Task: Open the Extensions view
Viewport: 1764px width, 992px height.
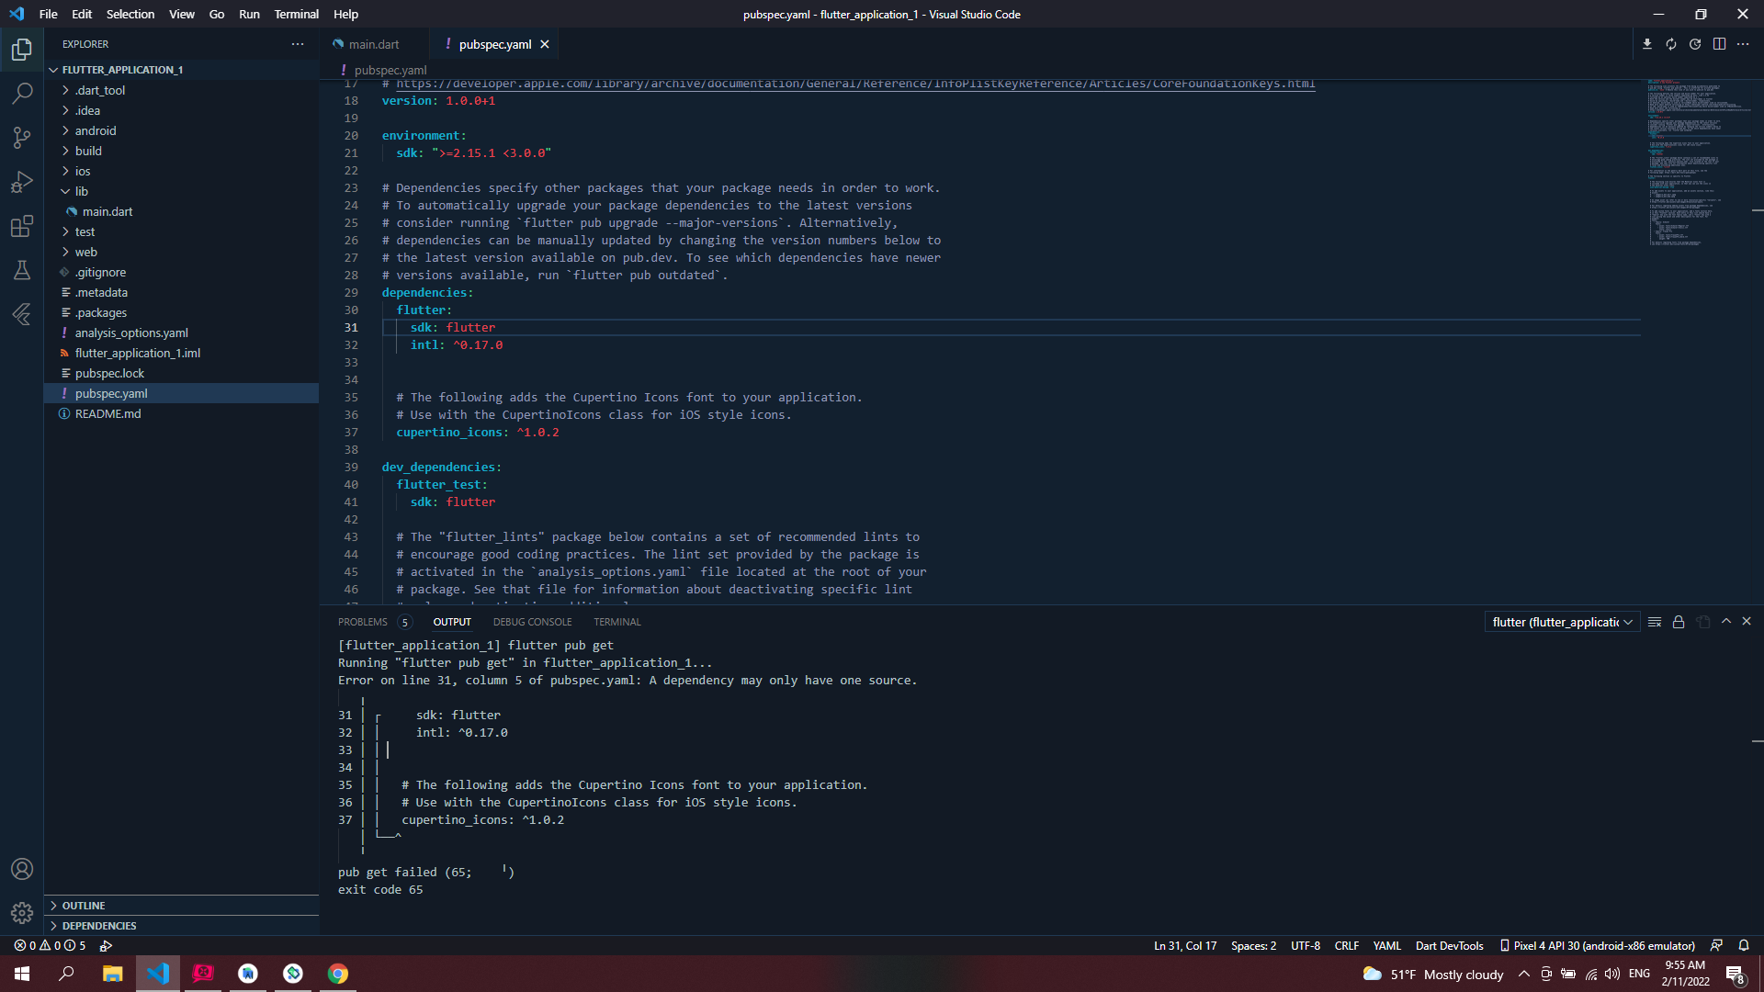Action: click(x=22, y=226)
